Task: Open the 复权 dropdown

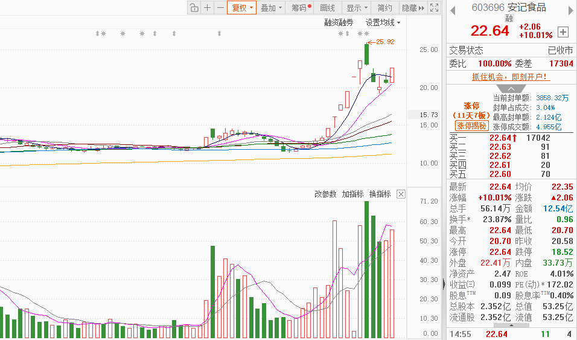Action: click(242, 7)
